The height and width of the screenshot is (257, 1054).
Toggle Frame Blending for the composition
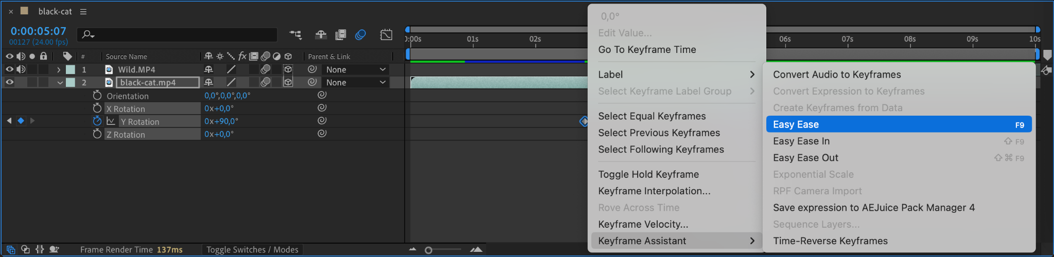click(x=341, y=35)
